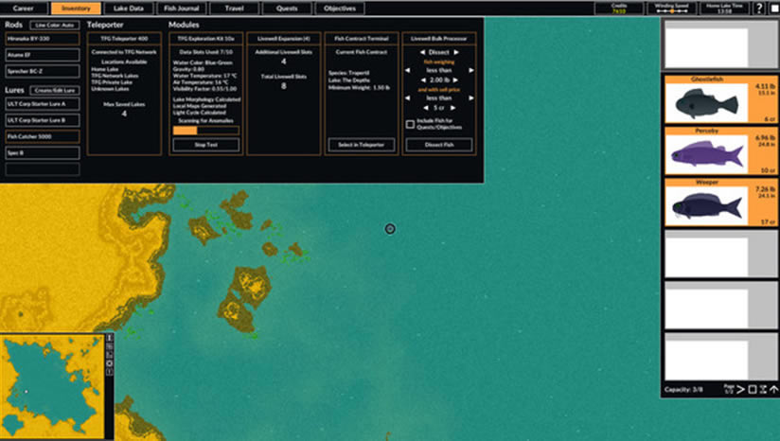The height and width of the screenshot is (441, 780).
Task: Click the circle icon beside the minimap
Action: [110, 362]
